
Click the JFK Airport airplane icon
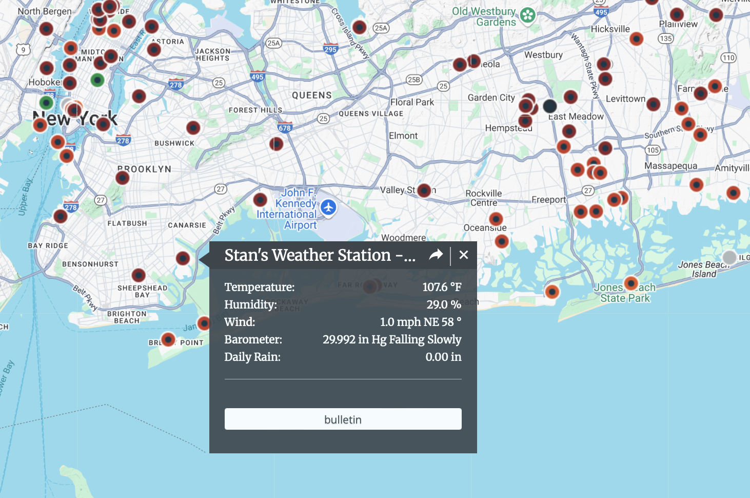(328, 207)
